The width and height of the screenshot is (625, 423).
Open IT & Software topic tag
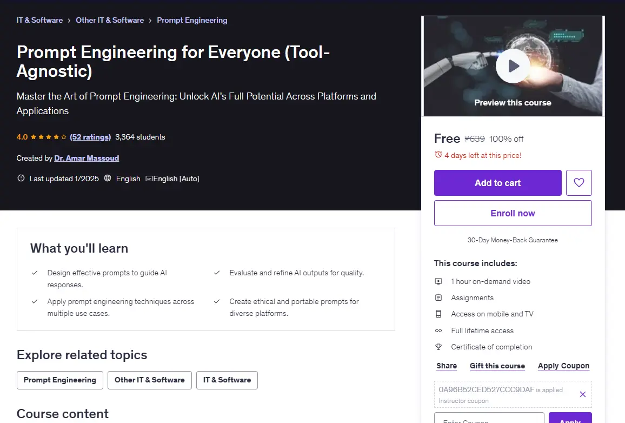[227, 380]
